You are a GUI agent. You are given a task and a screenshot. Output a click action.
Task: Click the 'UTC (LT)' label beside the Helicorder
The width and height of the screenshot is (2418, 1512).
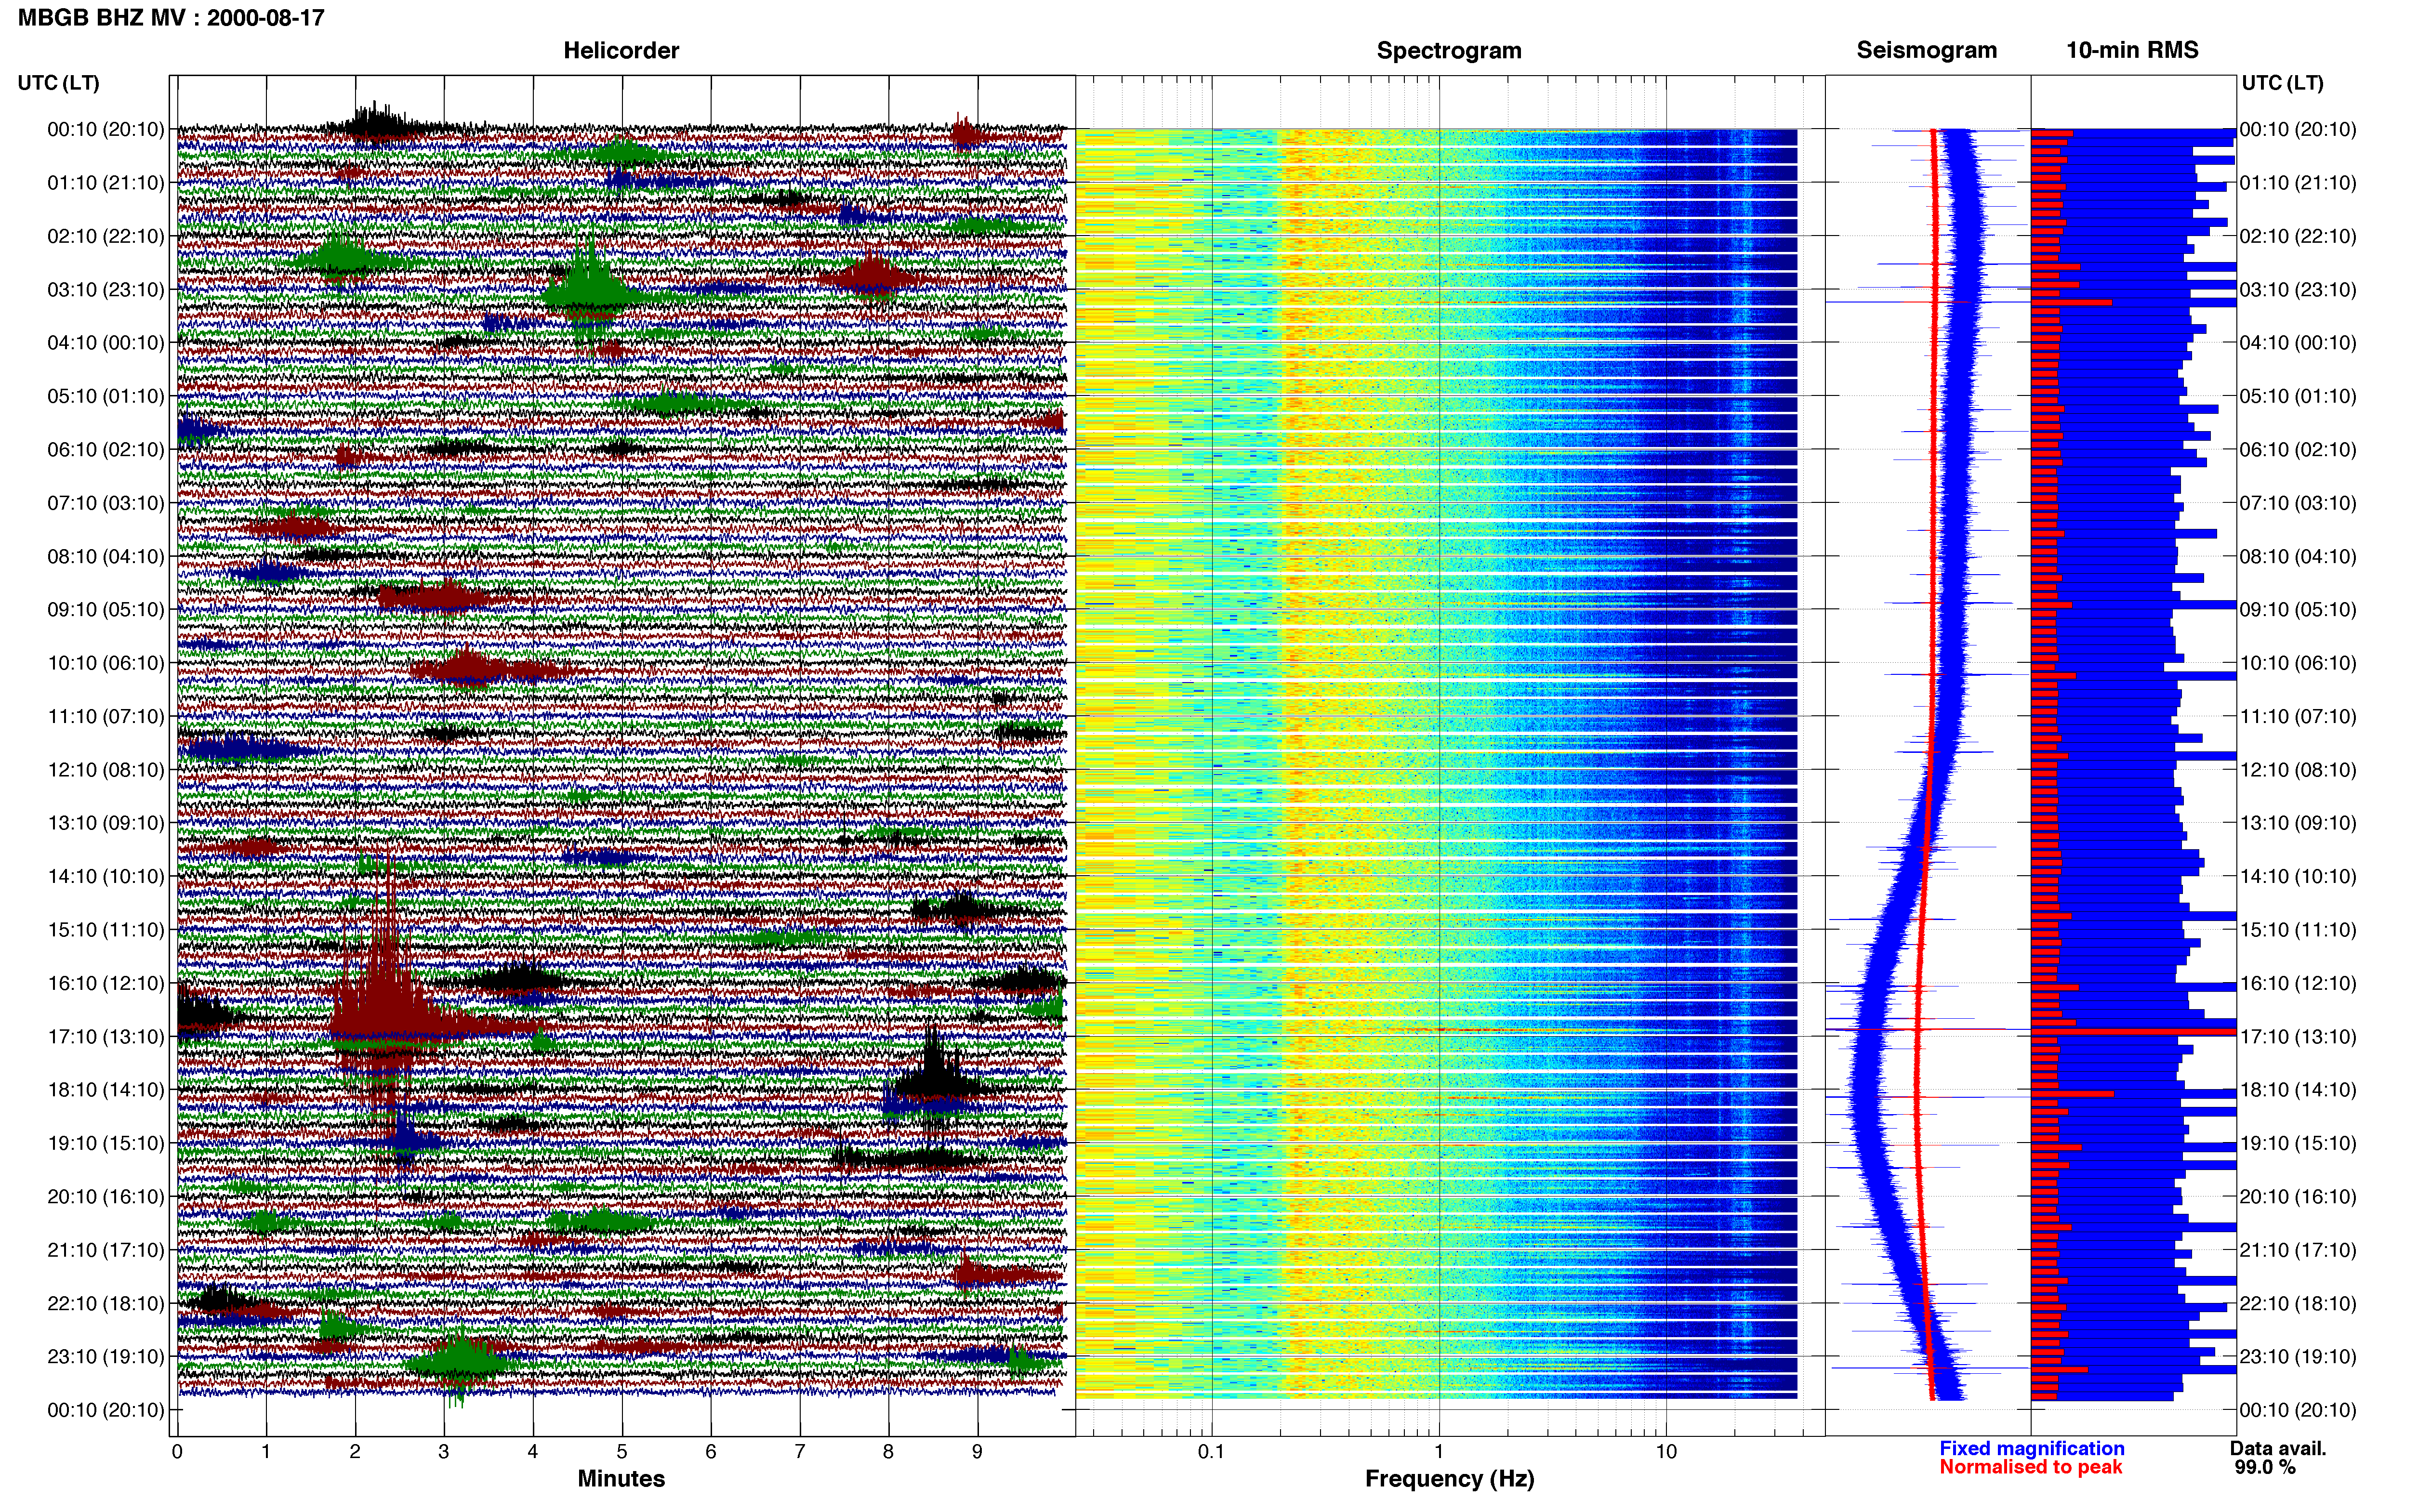click(59, 83)
